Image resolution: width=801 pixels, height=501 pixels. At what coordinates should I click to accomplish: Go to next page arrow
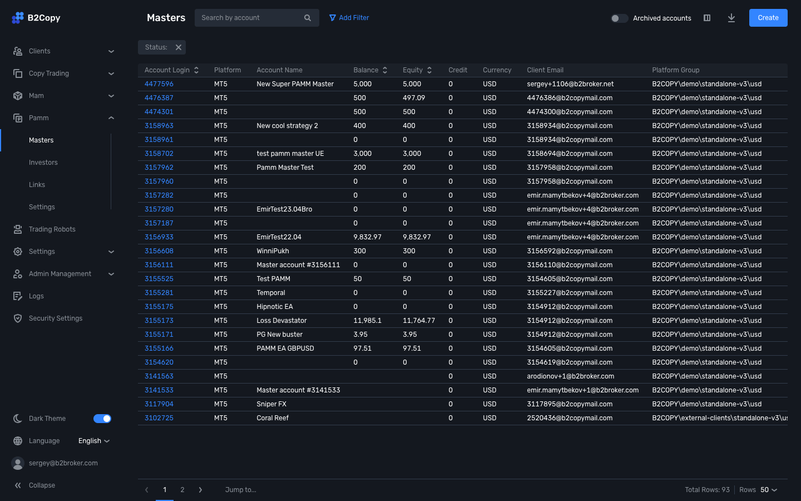pos(200,490)
